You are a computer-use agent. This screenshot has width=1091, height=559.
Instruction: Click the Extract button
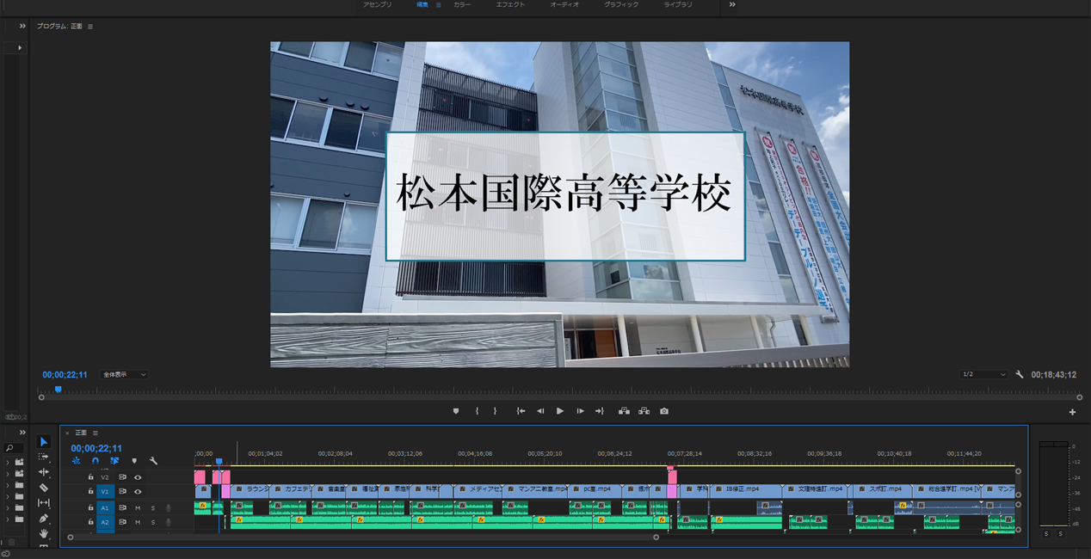tap(644, 411)
